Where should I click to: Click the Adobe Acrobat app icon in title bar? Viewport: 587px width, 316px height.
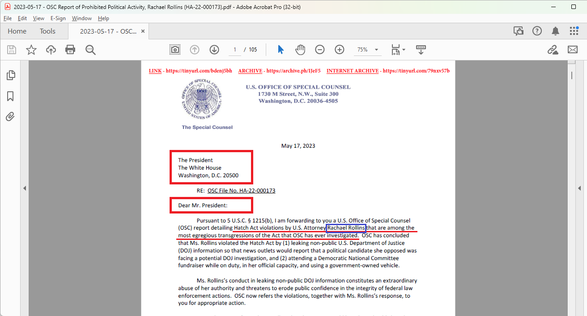pyautogui.click(x=8, y=7)
